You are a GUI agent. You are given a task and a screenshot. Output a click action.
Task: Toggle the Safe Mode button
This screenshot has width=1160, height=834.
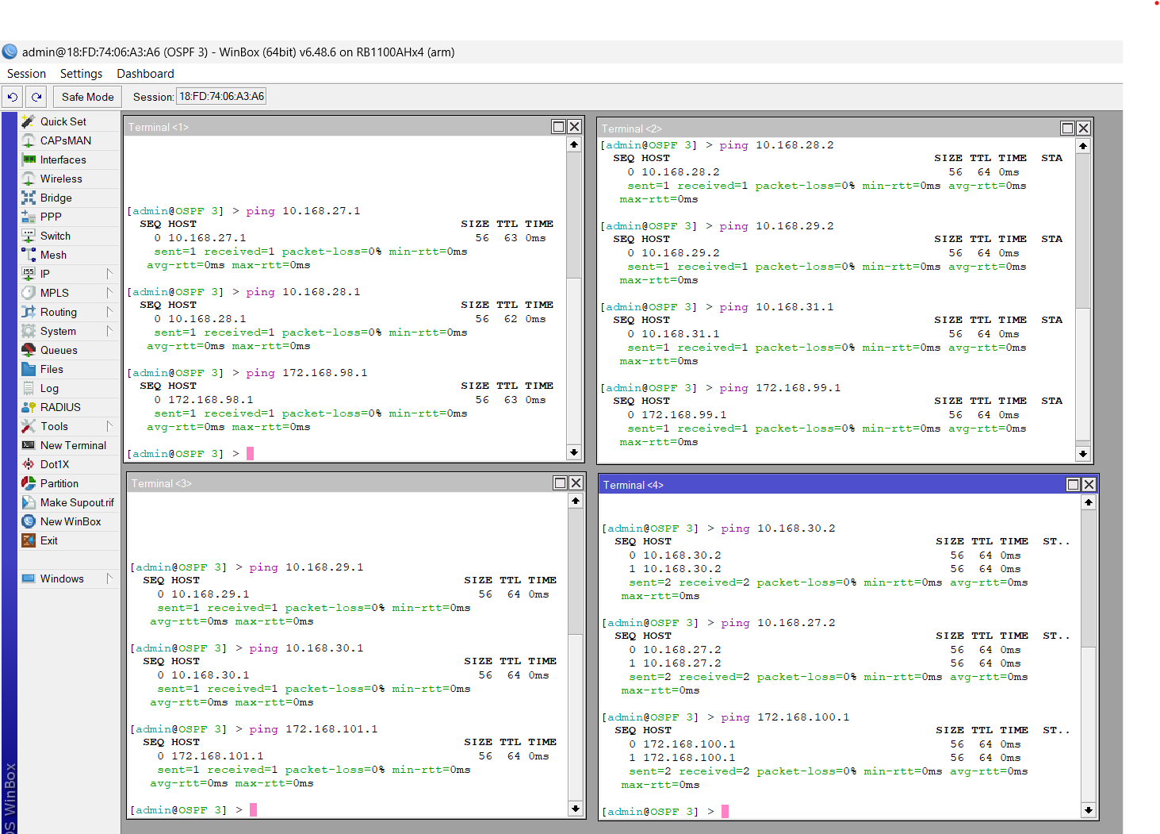coord(87,97)
